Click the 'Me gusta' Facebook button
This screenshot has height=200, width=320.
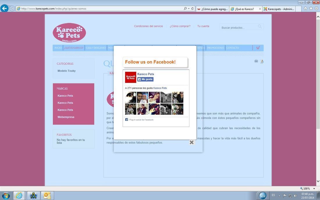coord(145,79)
